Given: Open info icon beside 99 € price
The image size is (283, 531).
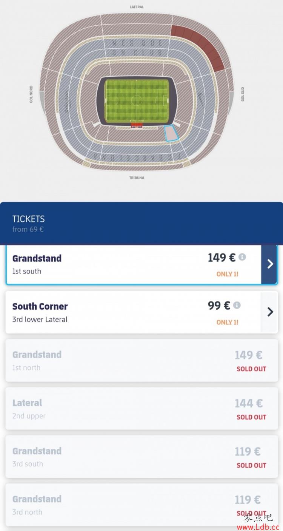Looking at the screenshot, I should (x=237, y=305).
